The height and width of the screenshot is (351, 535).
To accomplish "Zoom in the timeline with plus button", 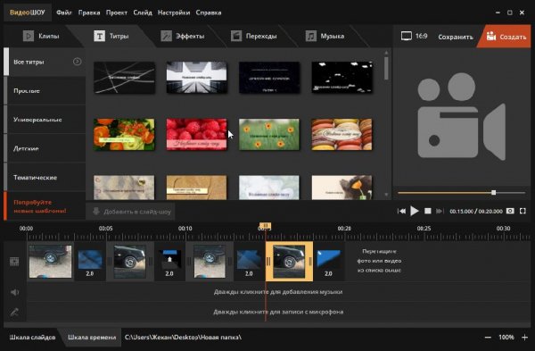I will click(x=525, y=338).
